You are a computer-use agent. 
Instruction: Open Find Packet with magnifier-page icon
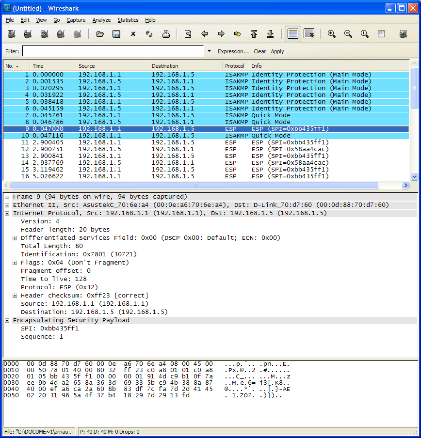click(188, 34)
